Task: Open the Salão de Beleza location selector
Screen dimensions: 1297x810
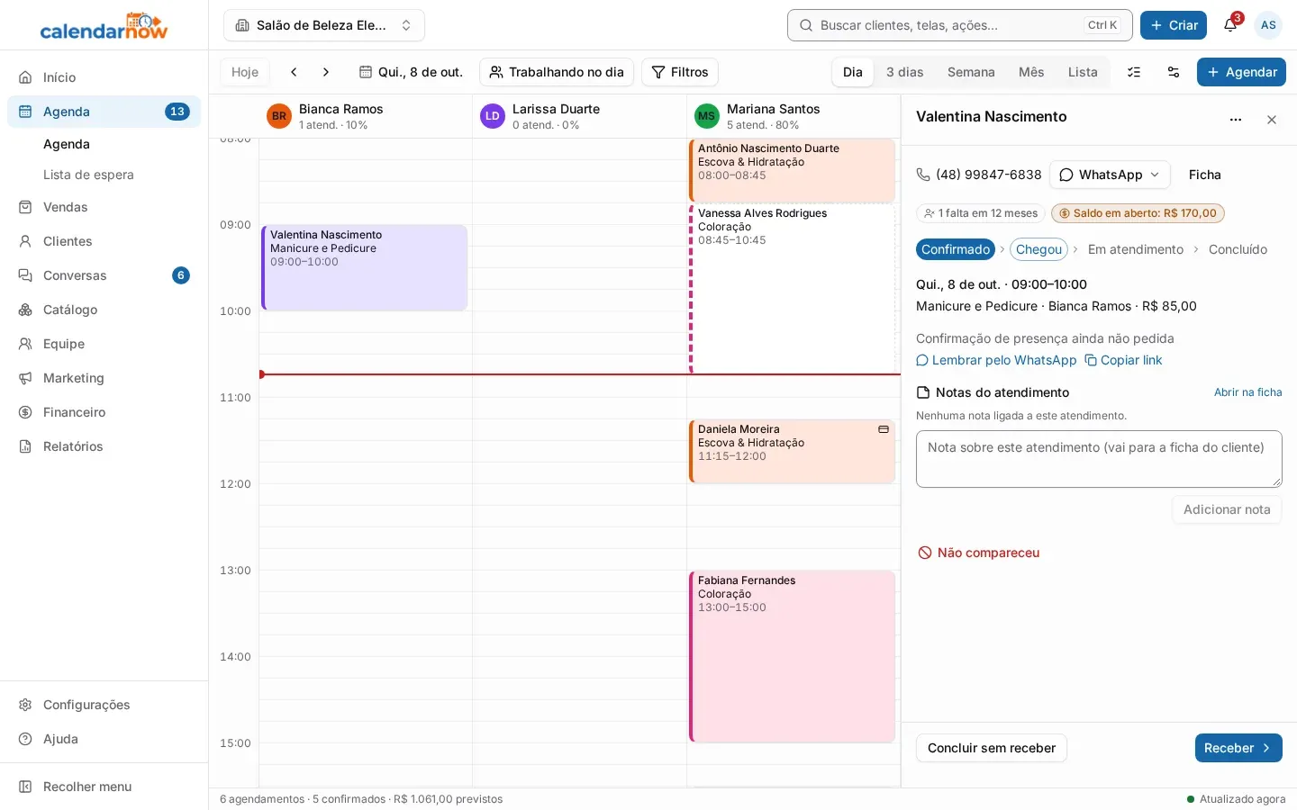Action: 324,25
